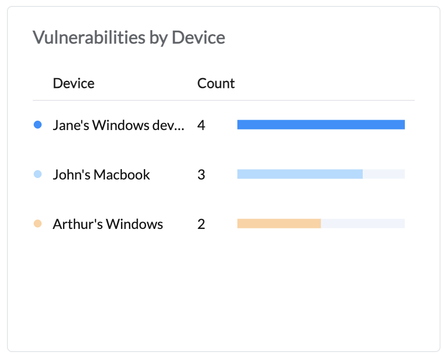The image size is (444, 359).
Task: Open the Arthur's Windows device entry
Action: (x=108, y=224)
